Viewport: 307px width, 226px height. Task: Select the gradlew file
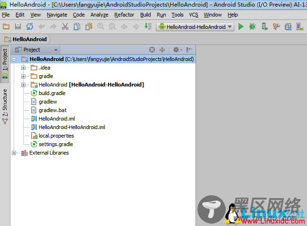pos(48,102)
